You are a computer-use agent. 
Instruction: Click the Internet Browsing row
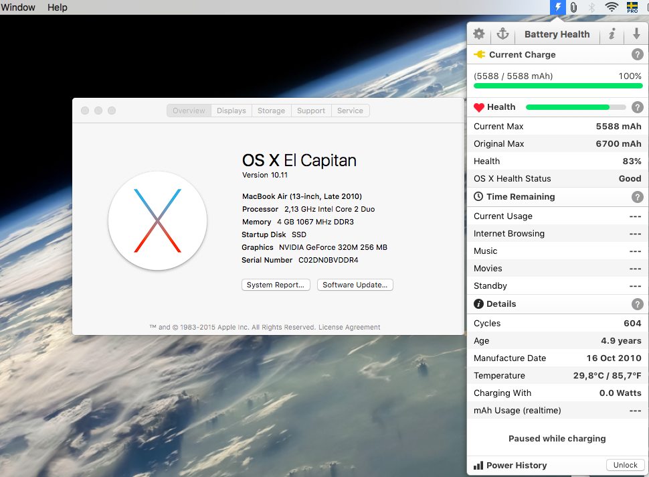[557, 233]
